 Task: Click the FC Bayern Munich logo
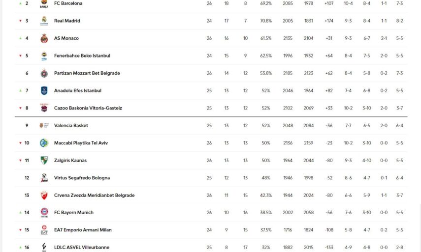click(44, 213)
